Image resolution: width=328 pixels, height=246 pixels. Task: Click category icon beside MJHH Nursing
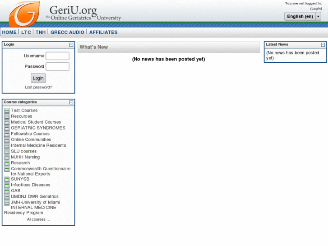[x=7, y=157]
